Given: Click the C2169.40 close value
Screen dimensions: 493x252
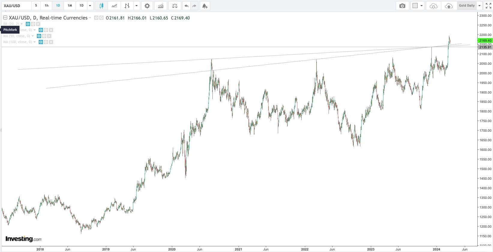Looking at the screenshot, I should coord(180,18).
